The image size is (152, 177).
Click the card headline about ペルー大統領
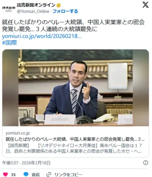(75, 139)
